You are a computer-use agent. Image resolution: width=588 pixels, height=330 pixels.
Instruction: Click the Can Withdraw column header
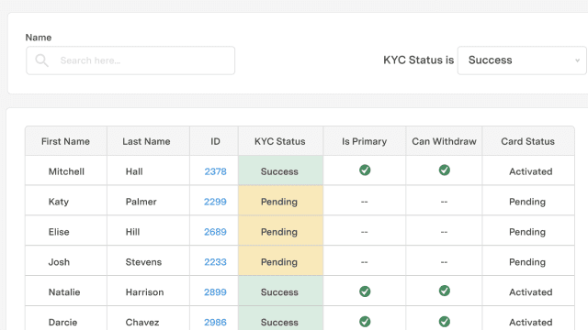pyautogui.click(x=445, y=141)
